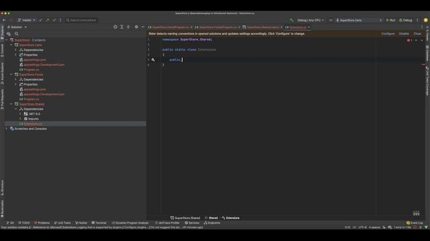Expand Properties under SuperStore.Carts
430x241 pixels.
pyautogui.click(x=16, y=55)
